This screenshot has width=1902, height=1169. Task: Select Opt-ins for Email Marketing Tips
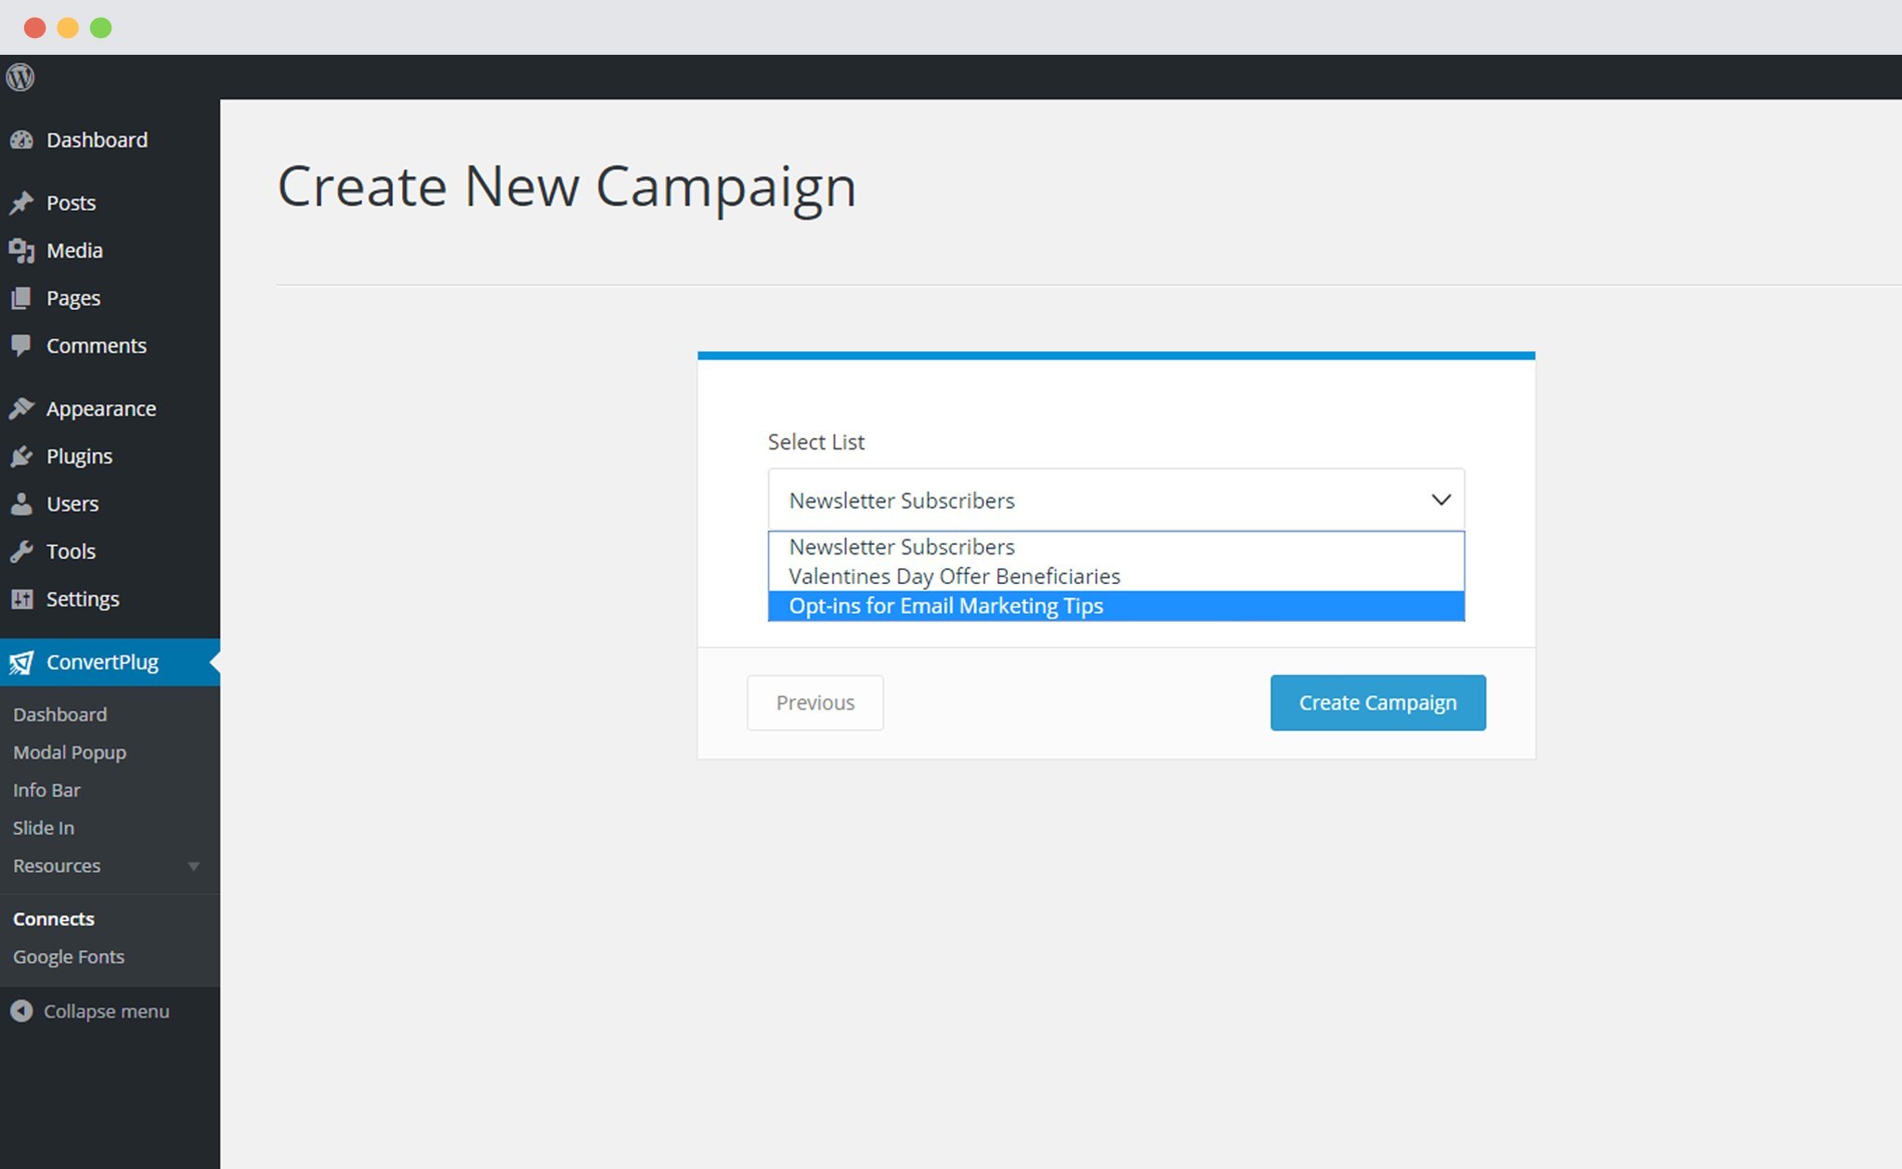tap(1116, 605)
